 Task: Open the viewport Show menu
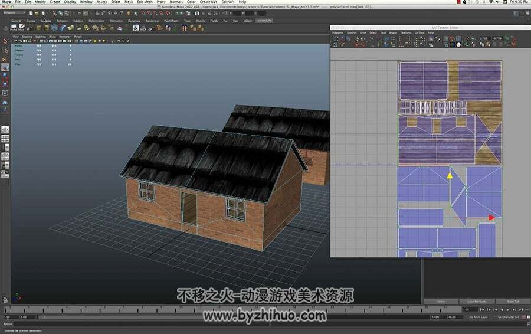(x=52, y=37)
